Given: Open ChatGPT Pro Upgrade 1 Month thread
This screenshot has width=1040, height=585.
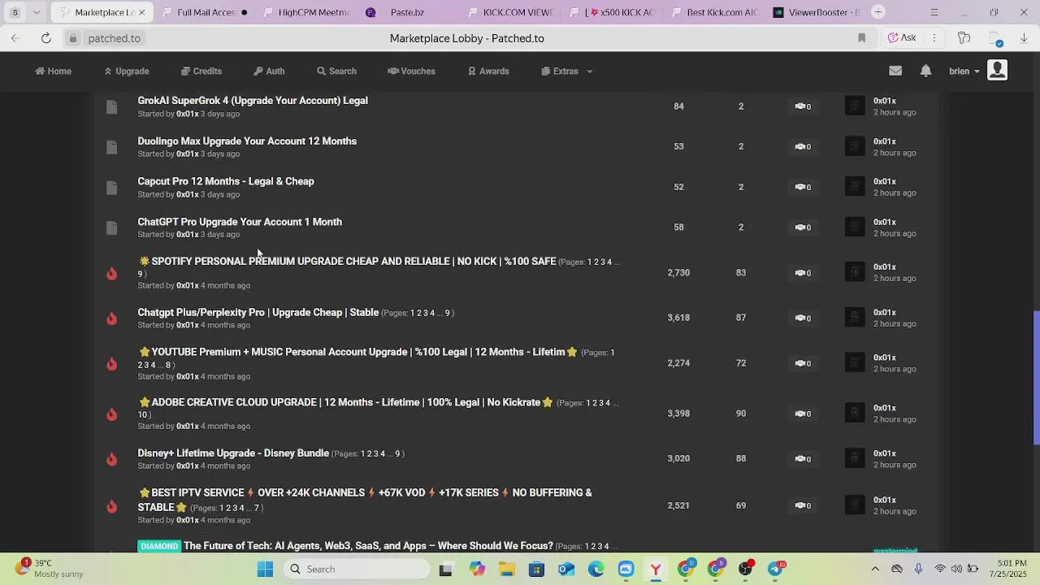Looking at the screenshot, I should 240,222.
